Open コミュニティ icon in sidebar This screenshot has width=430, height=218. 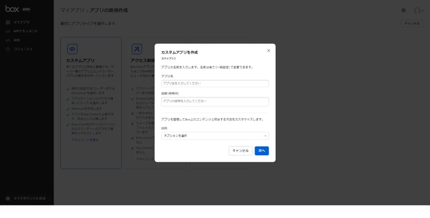click(x=8, y=50)
